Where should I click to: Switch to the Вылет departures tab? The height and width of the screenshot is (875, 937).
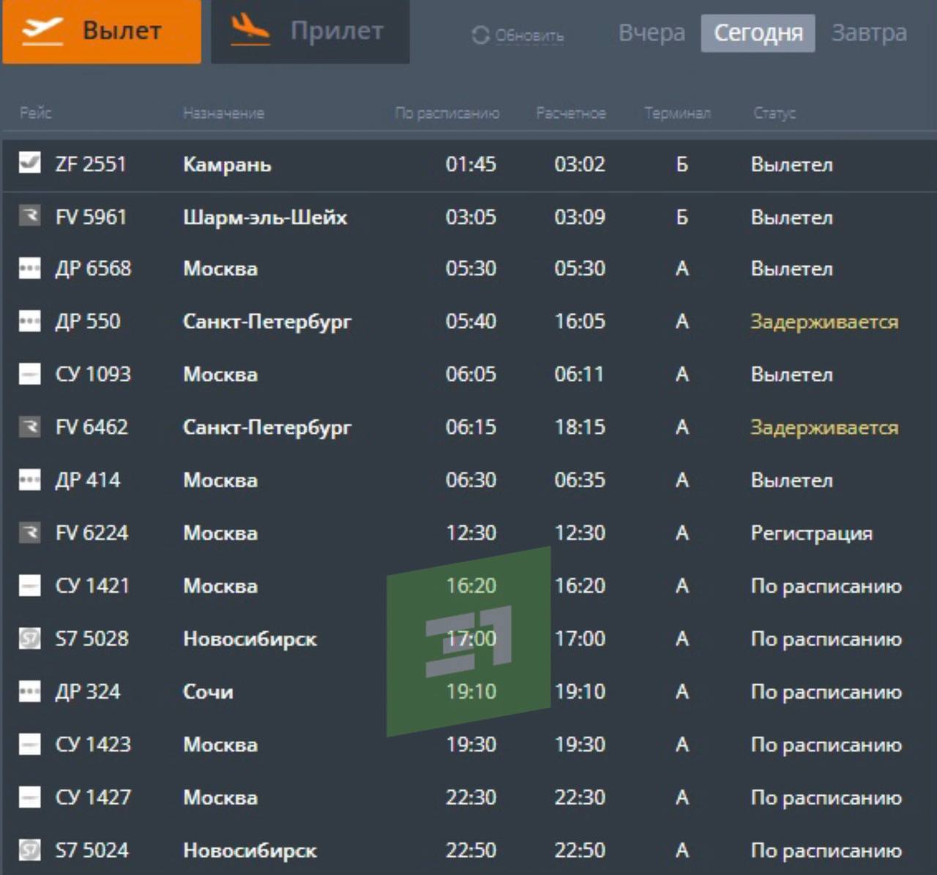[x=102, y=31]
